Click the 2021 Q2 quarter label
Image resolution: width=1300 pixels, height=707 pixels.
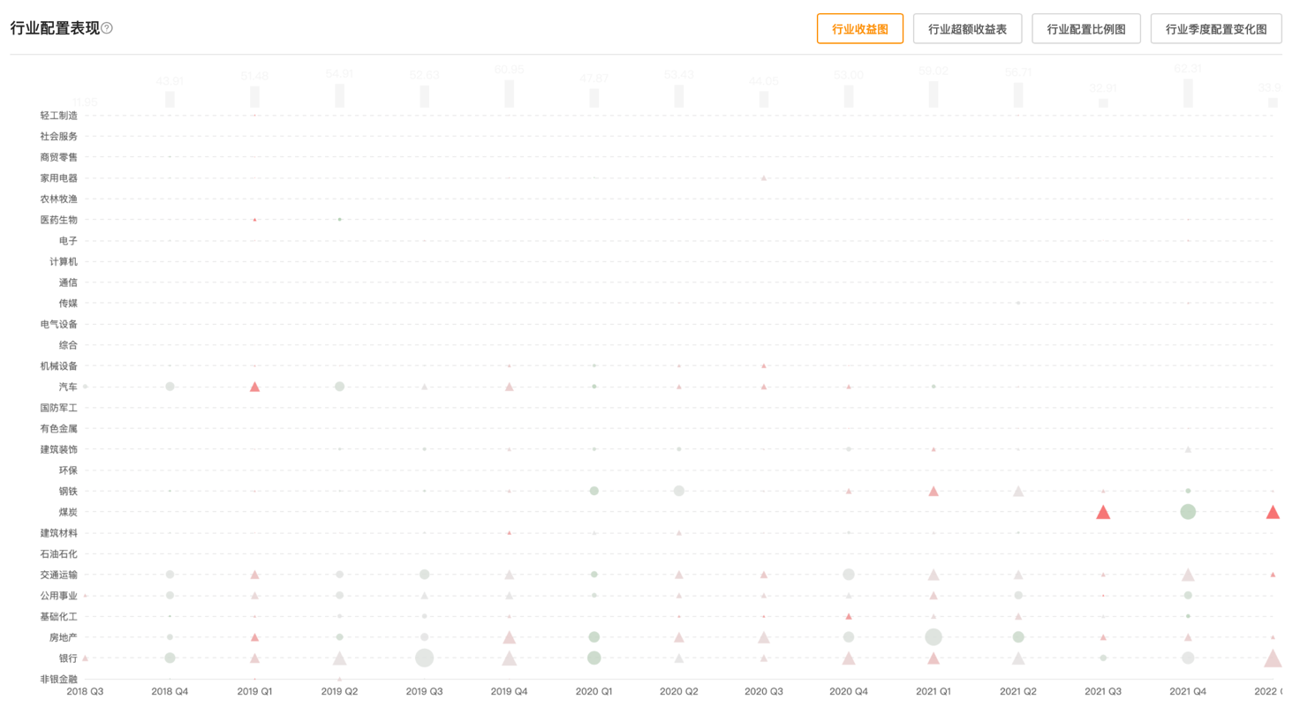[1018, 692]
